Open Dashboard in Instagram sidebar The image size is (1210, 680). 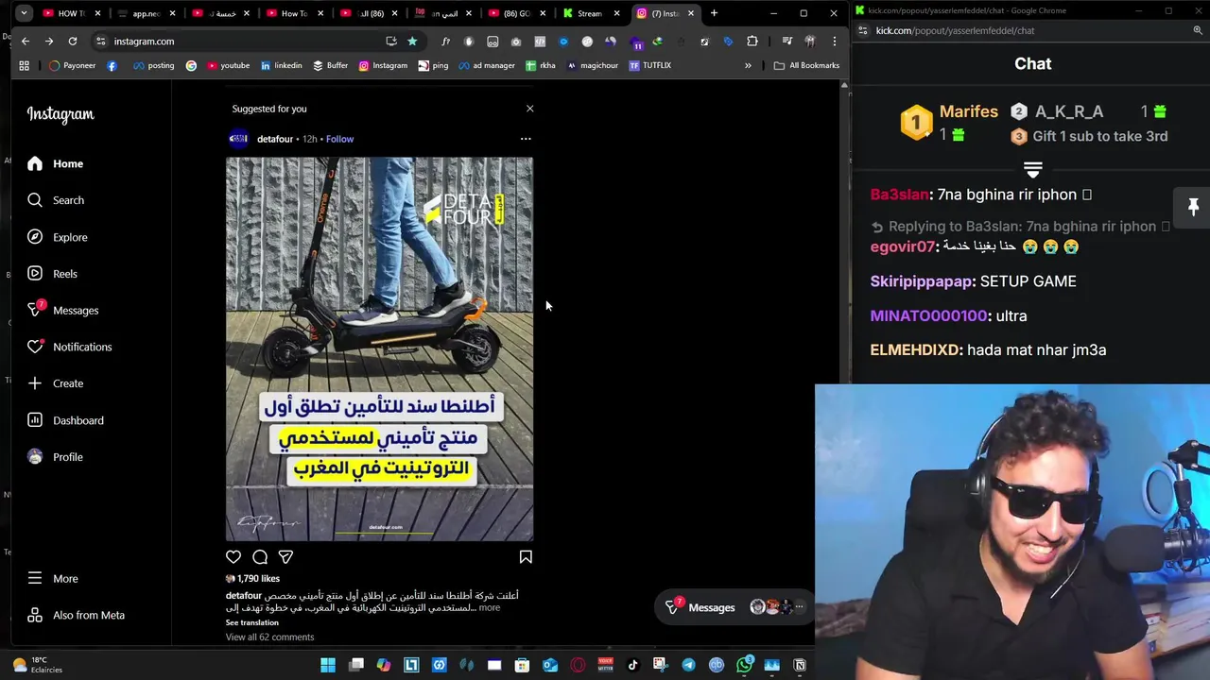64,420
